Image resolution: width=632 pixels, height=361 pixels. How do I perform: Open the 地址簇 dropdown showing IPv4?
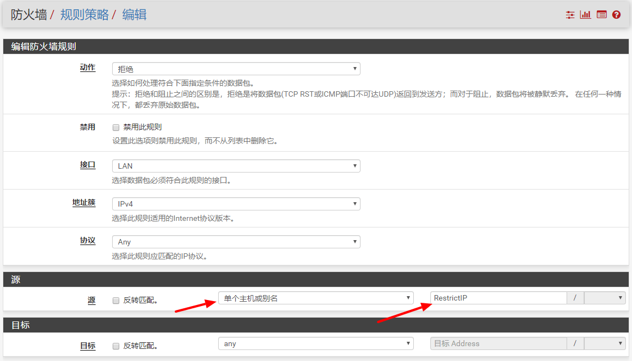(236, 204)
